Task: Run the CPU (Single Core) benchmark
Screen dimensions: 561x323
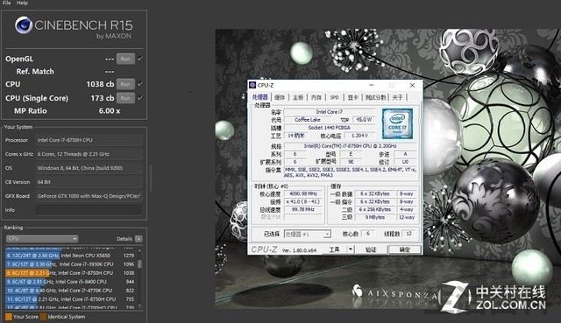Action: [x=125, y=98]
